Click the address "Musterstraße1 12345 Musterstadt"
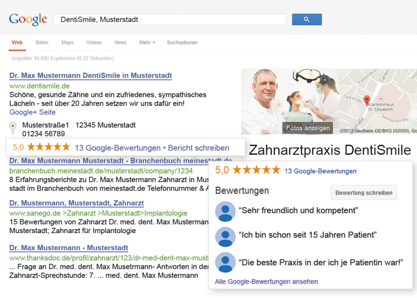 79,125
